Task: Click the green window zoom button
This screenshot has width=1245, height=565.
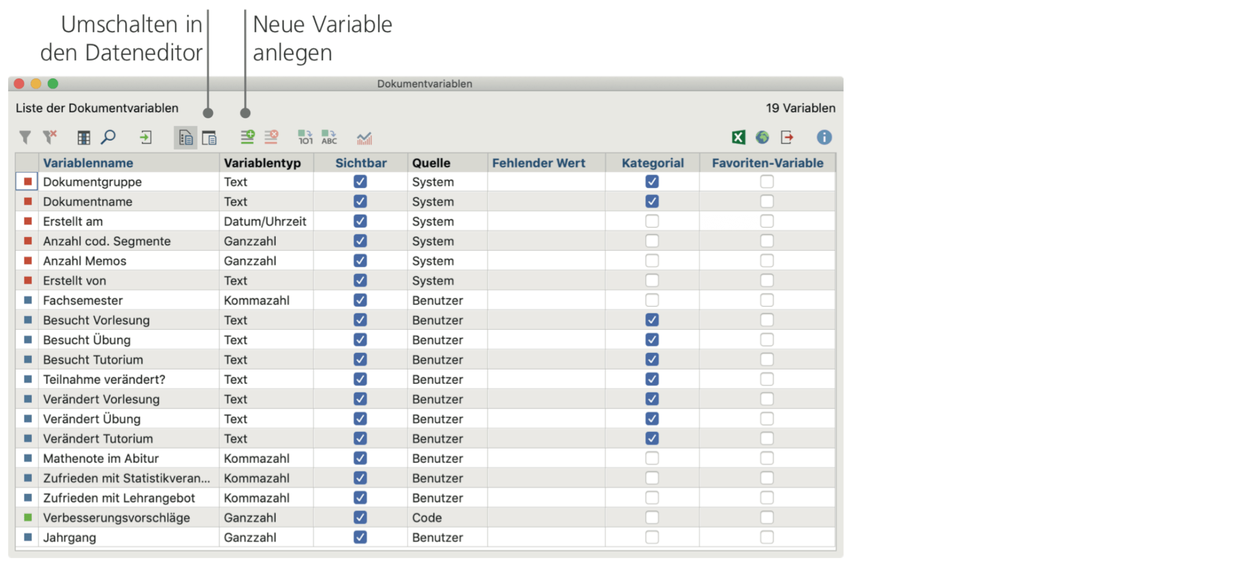Action: (x=53, y=83)
